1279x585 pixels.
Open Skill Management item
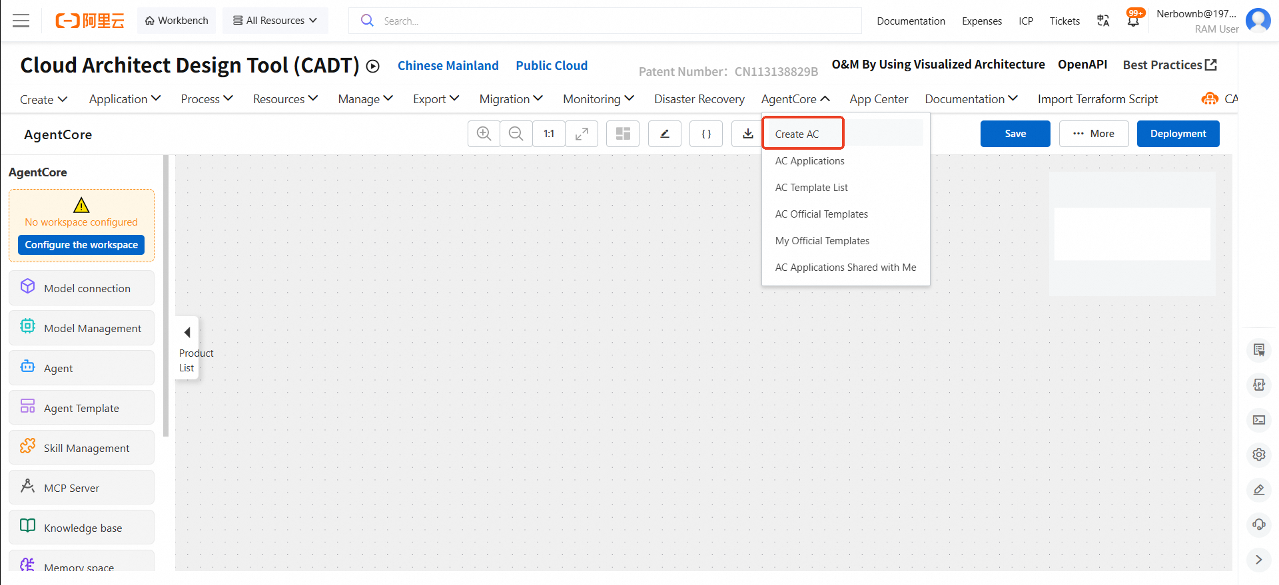pyautogui.click(x=81, y=448)
